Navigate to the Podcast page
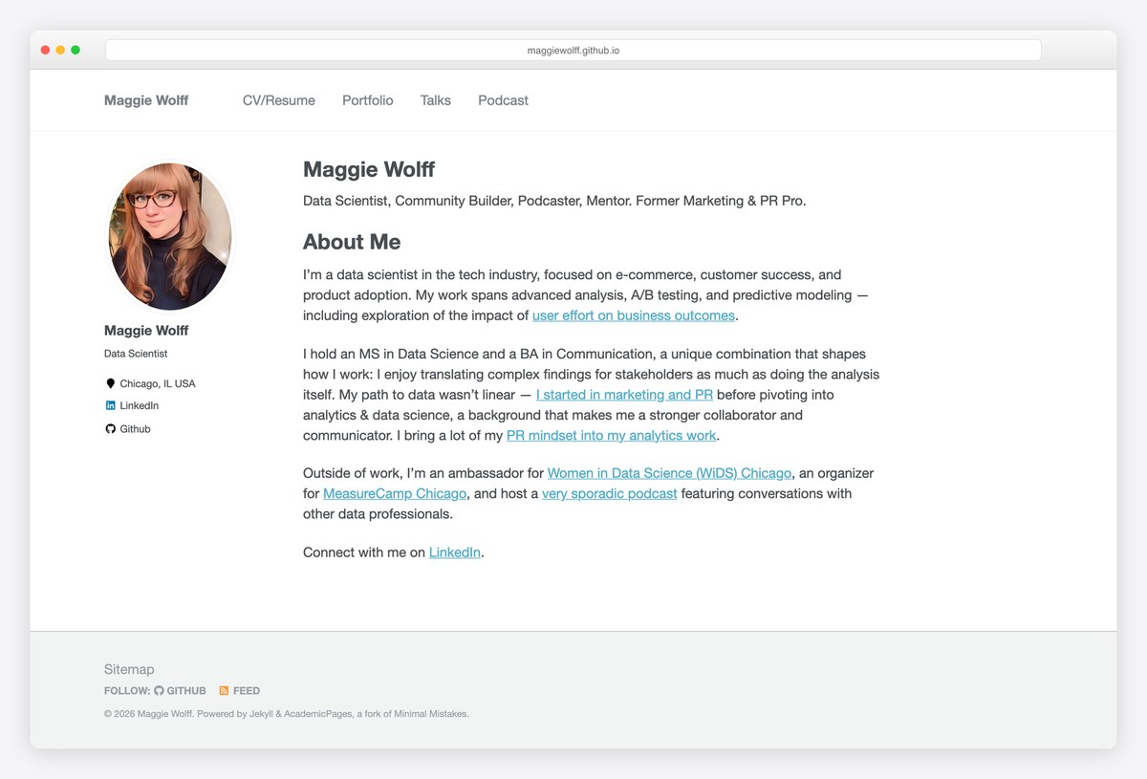1147x779 pixels. 504,100
